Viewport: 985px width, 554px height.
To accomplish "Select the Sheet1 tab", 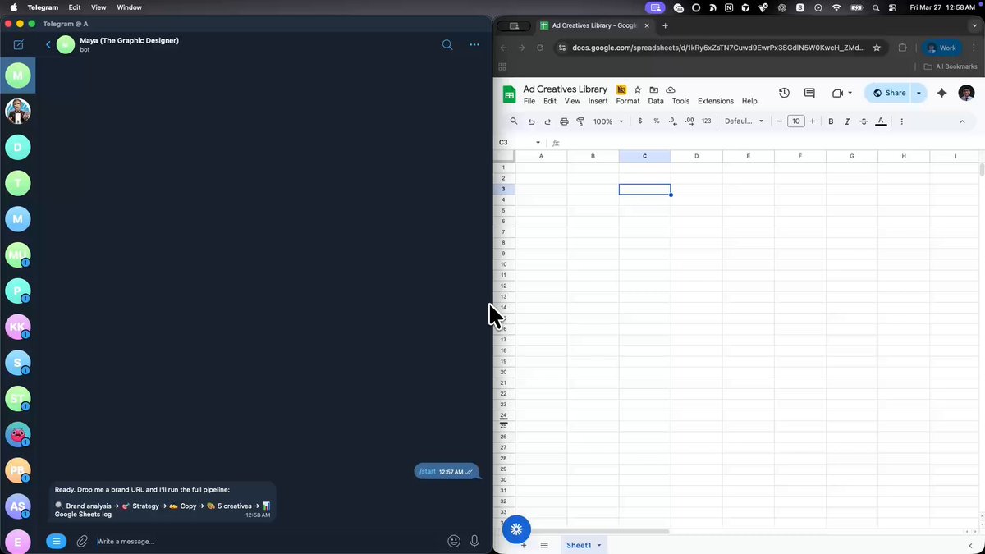I will click(579, 545).
